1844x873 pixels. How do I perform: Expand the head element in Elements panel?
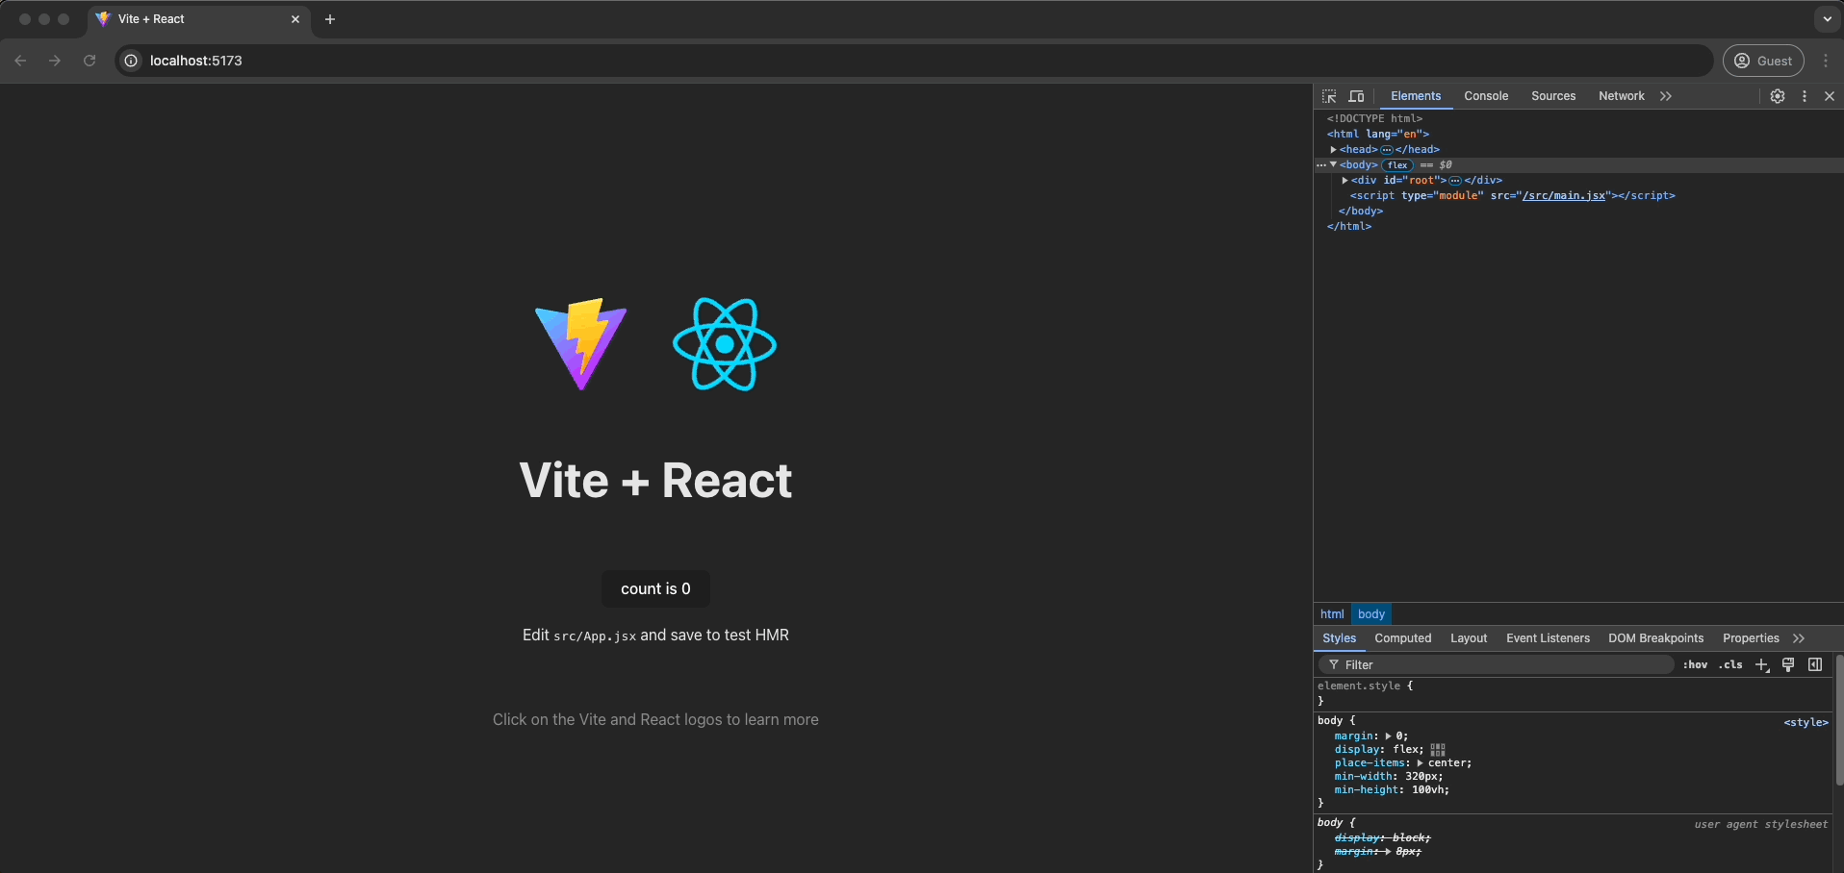click(1333, 150)
